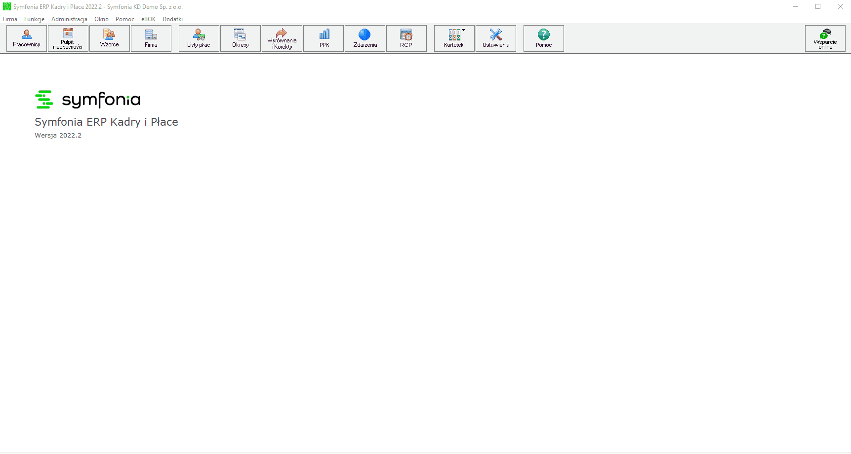The image size is (851, 454).
Task: Expand the Kartoteki dropdown arrow
Action: click(x=463, y=31)
